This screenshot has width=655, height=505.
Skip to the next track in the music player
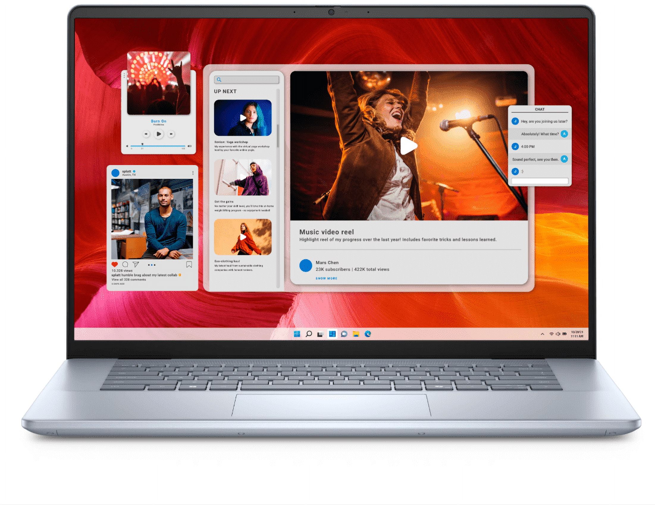(x=171, y=134)
